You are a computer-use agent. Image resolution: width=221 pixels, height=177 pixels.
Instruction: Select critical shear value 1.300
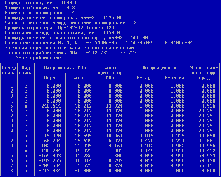(x=115, y=156)
